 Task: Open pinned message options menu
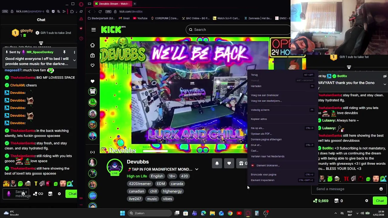click(x=74, y=52)
